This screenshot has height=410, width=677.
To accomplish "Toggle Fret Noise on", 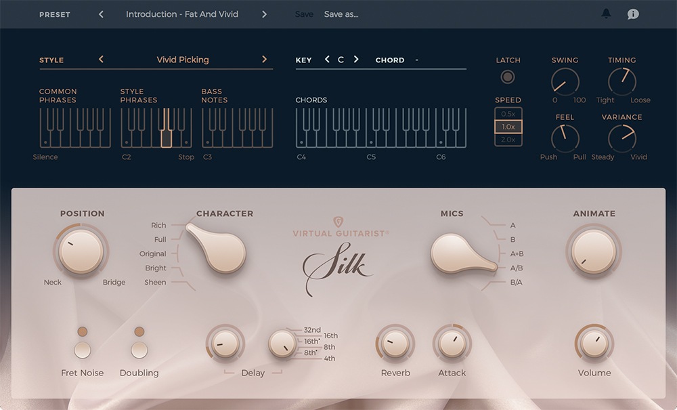I will tap(82, 349).
